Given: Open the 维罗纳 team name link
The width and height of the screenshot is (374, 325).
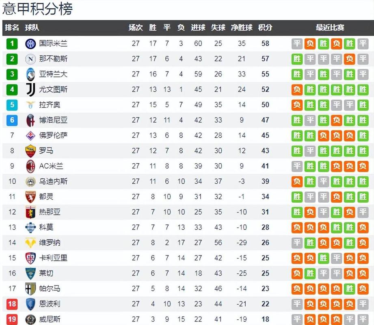Looking at the screenshot, I should 50,243.
